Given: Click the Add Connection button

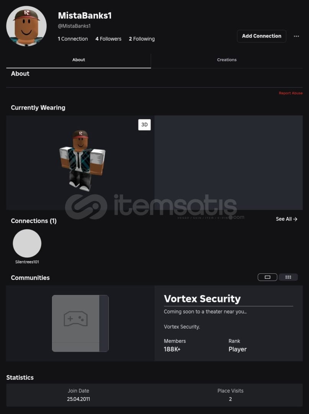Looking at the screenshot, I should coord(261,36).
